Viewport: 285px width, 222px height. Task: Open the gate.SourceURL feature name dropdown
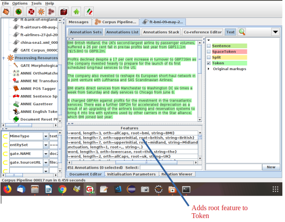pyautogui.click(x=46, y=162)
